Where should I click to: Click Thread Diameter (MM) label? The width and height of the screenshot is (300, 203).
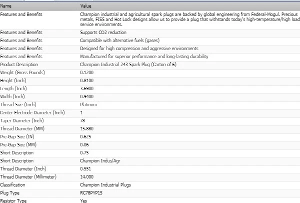(x=22, y=129)
